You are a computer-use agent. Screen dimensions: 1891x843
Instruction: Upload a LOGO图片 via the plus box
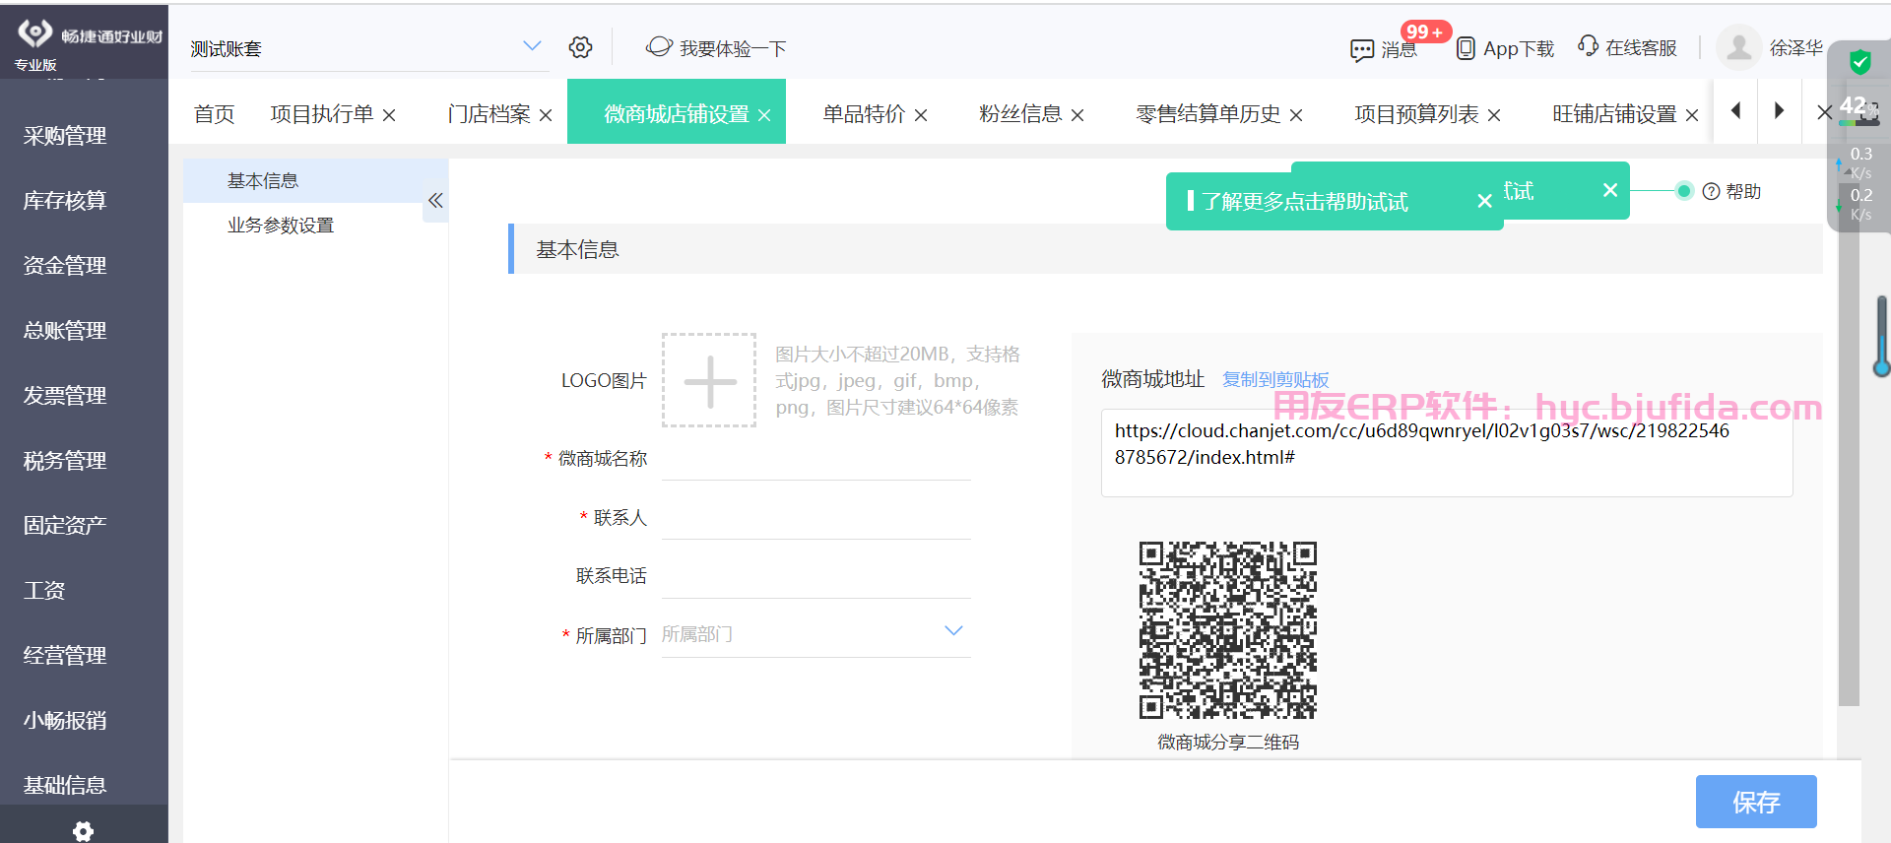[709, 380]
